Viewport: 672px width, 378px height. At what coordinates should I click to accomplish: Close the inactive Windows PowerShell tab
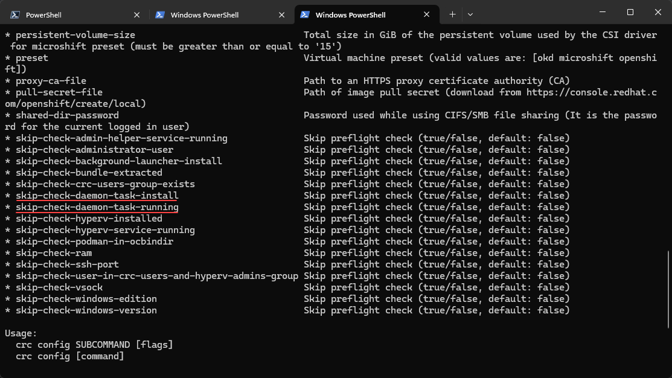[x=283, y=14]
